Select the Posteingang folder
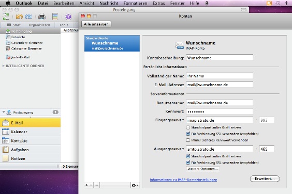Viewport: 292px width, 194px height. click(31, 31)
